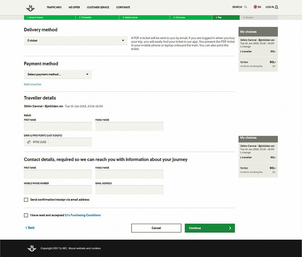The height and width of the screenshot is (257, 302).
Task: Go to step 3 Added extras
Action: 144,17
